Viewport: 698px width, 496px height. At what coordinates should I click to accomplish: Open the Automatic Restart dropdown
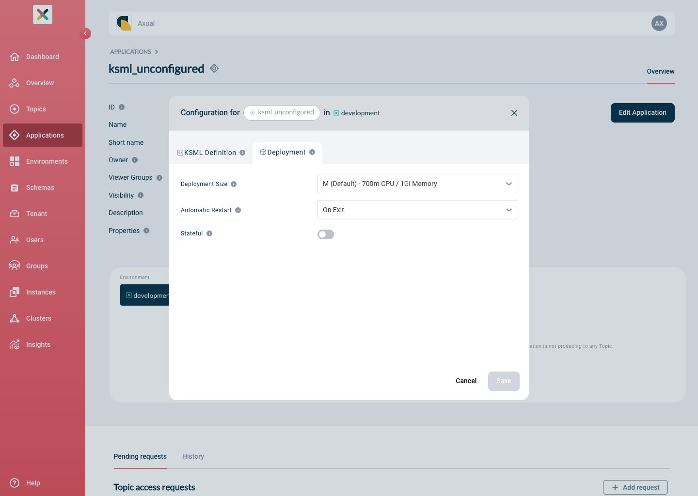click(x=417, y=210)
